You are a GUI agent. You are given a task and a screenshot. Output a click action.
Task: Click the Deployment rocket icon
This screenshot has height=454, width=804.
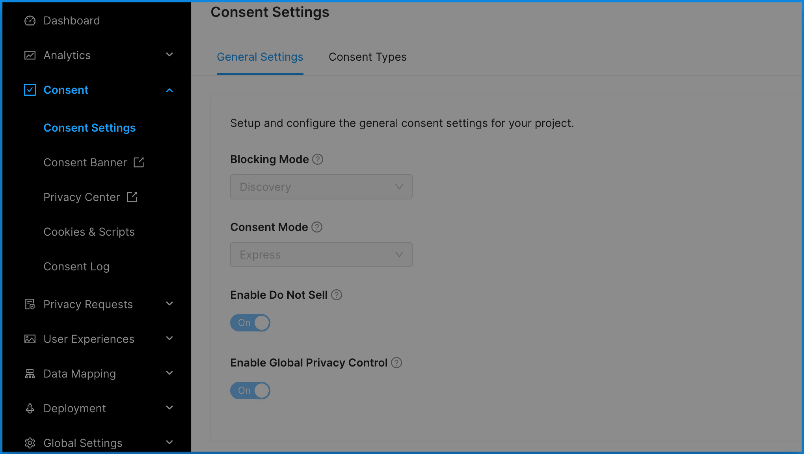30,408
